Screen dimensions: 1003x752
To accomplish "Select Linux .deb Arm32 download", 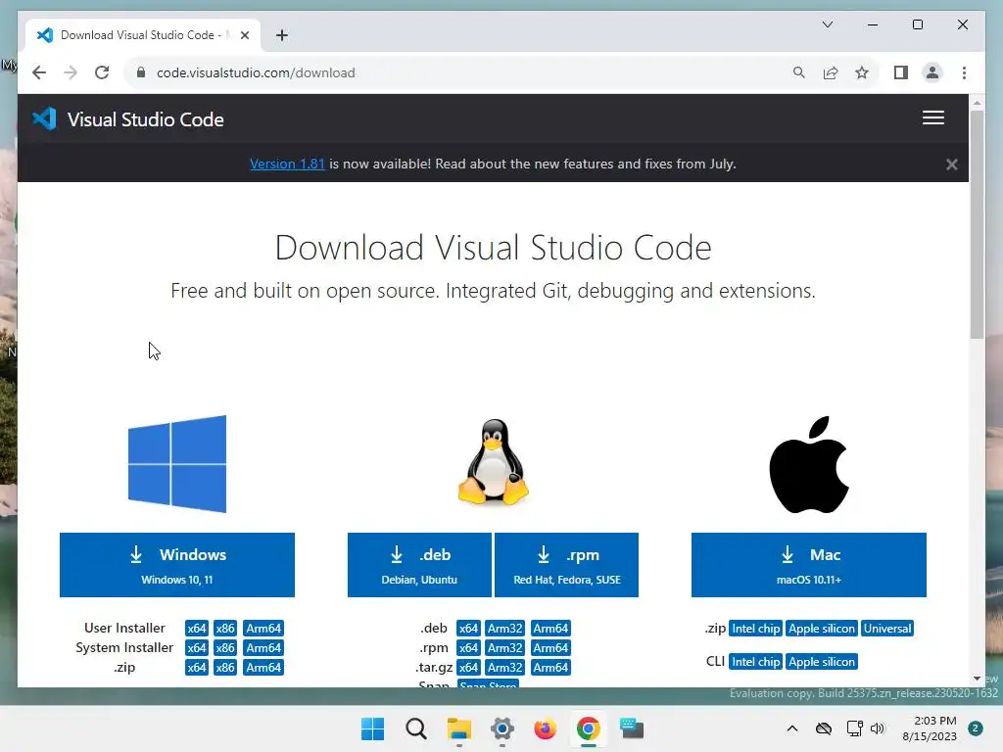I will [x=504, y=628].
